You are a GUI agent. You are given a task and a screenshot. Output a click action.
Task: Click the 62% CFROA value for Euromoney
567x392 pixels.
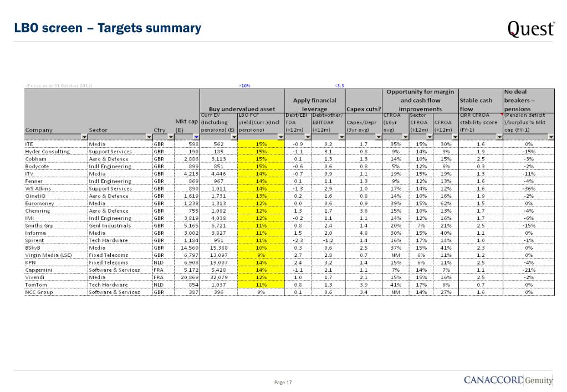click(x=446, y=203)
